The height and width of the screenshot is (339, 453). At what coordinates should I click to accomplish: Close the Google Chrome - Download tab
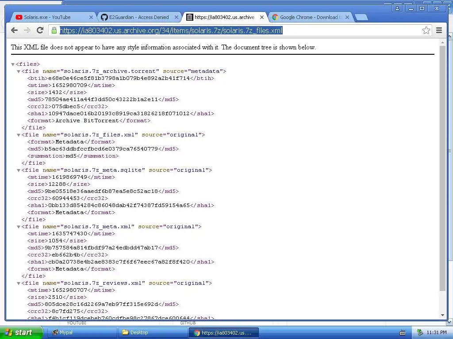click(x=347, y=17)
